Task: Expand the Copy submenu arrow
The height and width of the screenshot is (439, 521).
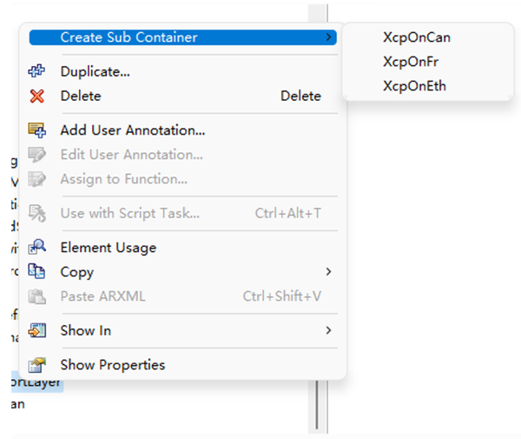Action: (328, 272)
